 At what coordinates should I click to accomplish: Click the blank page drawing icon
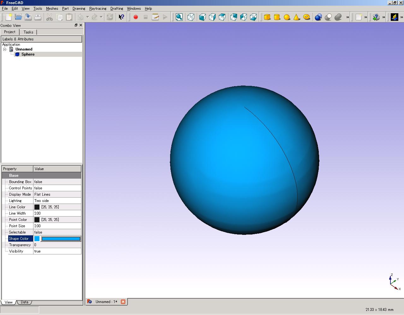359,17
